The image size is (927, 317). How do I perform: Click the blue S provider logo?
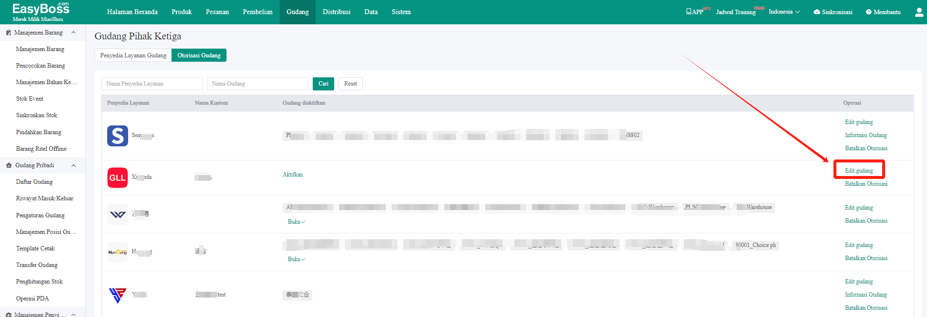coord(117,136)
